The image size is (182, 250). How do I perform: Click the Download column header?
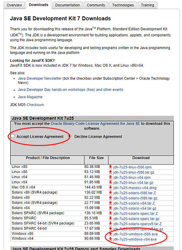click(x=141, y=160)
